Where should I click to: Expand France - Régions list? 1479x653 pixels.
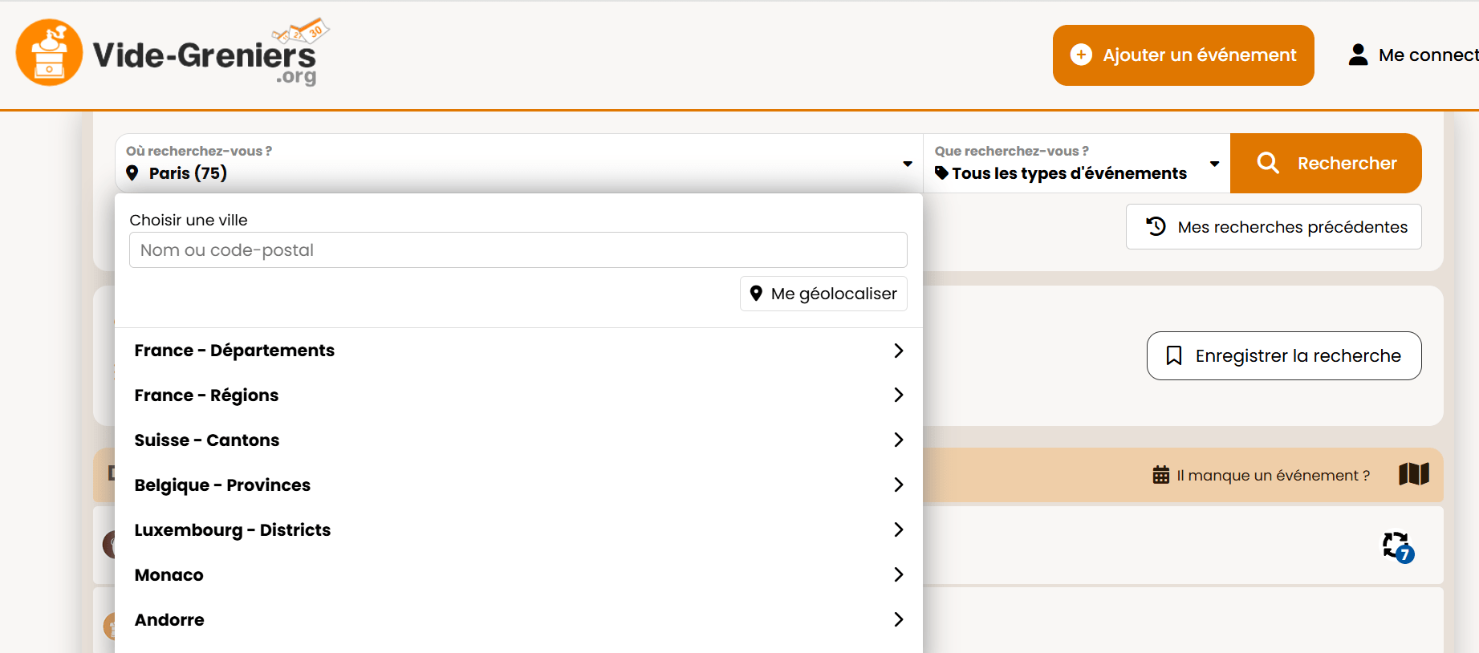click(x=518, y=395)
